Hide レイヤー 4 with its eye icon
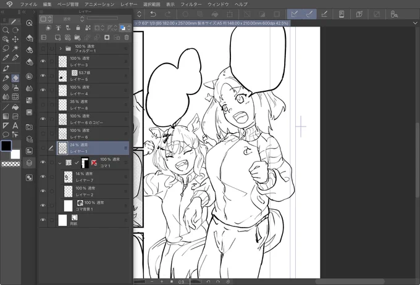Screen dimensions: 420x285 tap(43, 90)
